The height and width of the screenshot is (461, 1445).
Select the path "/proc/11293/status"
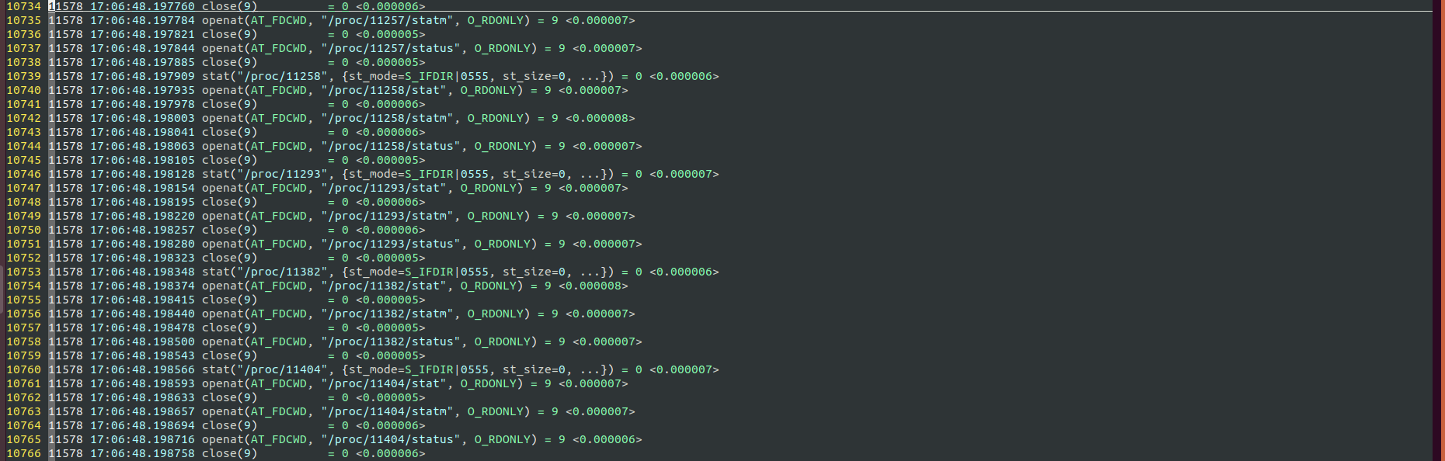tap(391, 244)
